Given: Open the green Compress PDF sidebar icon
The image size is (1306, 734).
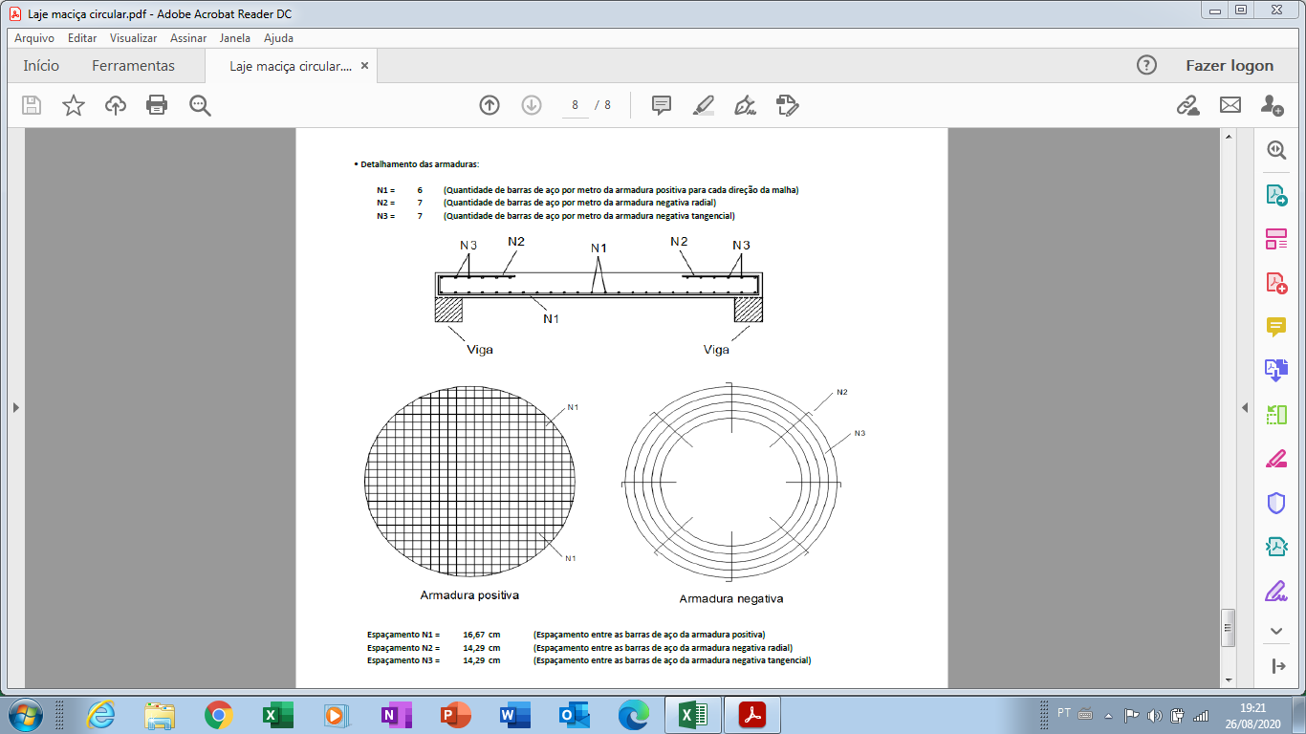Looking at the screenshot, I should [1276, 415].
